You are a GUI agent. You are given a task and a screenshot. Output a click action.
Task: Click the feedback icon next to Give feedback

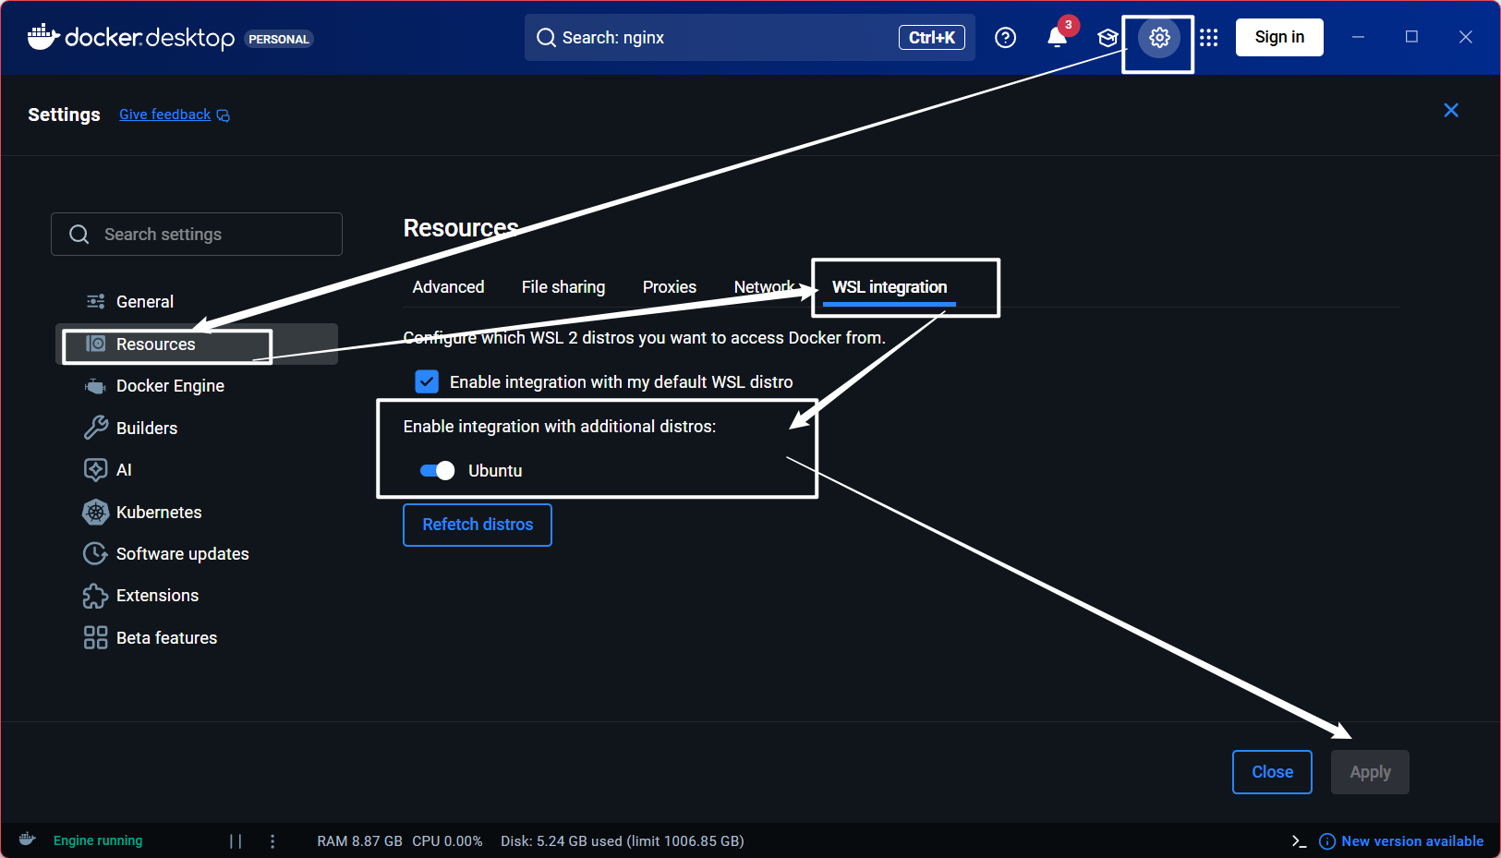pos(223,115)
